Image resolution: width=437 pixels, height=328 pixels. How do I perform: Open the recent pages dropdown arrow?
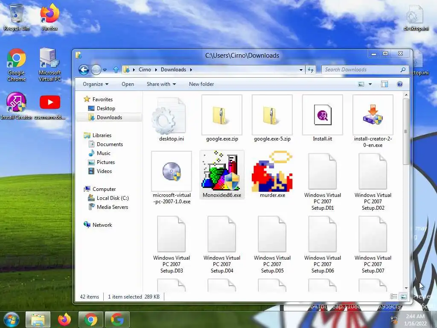105,70
